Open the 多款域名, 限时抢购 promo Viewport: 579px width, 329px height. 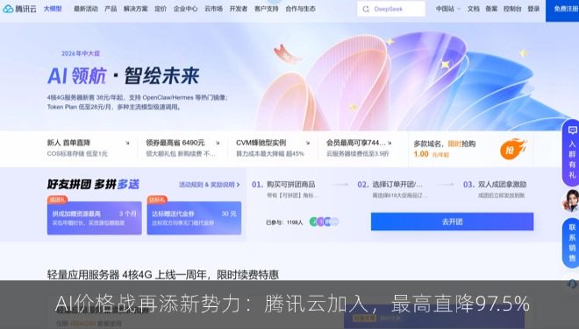[x=471, y=149]
